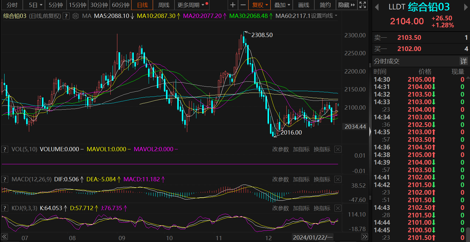Click 详 details button for 分时成交
Viewport: 470px width, 242px height.
point(463,61)
